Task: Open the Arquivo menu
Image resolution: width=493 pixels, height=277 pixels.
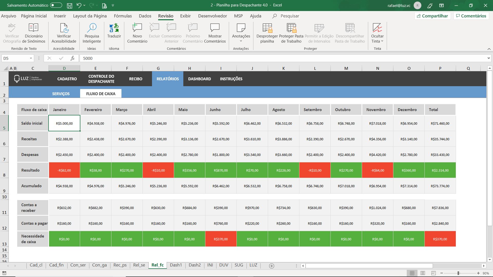Action: click(8, 16)
